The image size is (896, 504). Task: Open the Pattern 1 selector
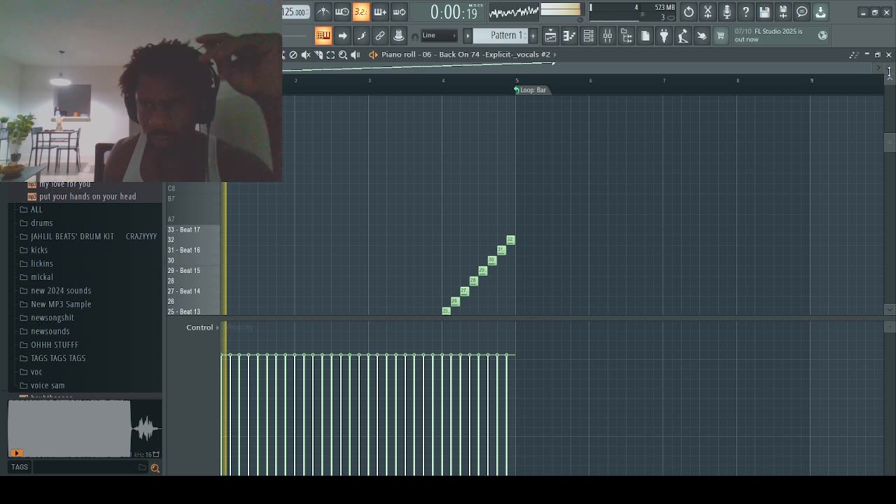point(501,36)
